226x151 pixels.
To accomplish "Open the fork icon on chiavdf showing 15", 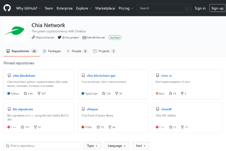I will coord(182,127).
